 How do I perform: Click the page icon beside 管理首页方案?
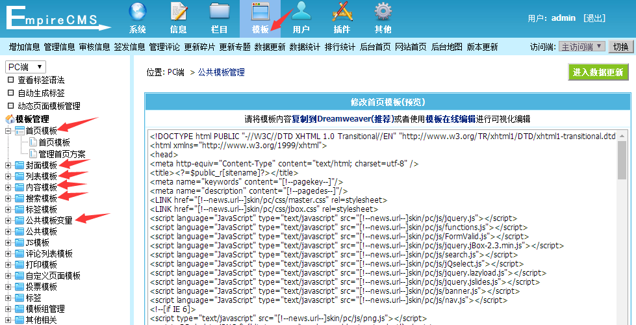pyautogui.click(x=33, y=154)
